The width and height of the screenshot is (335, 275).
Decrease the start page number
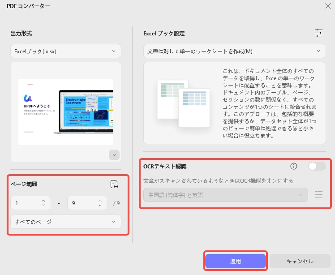pyautogui.click(x=43, y=205)
